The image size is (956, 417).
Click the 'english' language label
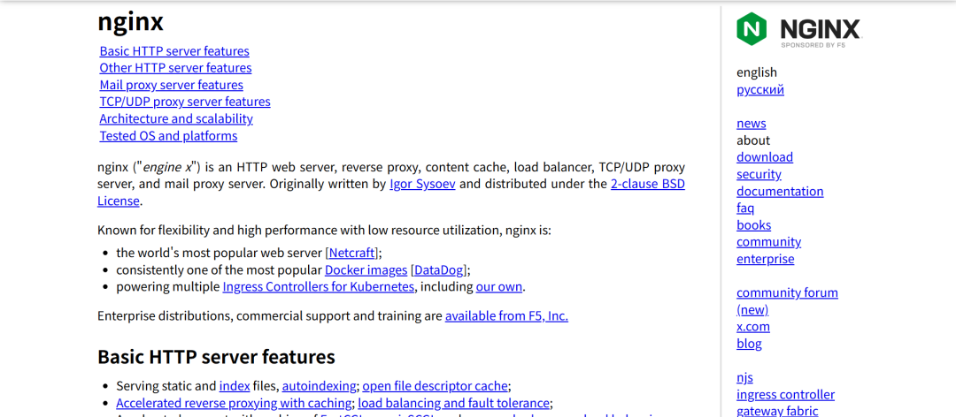tap(757, 72)
